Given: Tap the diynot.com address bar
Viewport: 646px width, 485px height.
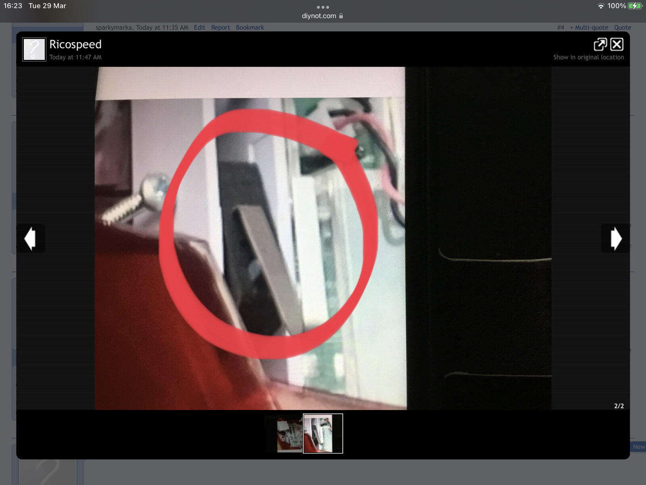Looking at the screenshot, I should click(319, 16).
